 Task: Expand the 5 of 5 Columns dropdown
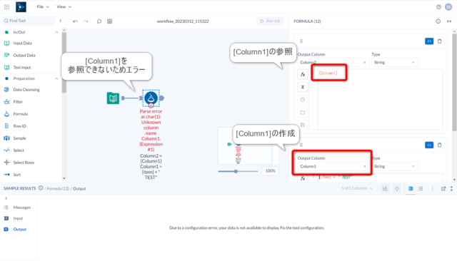point(357,188)
